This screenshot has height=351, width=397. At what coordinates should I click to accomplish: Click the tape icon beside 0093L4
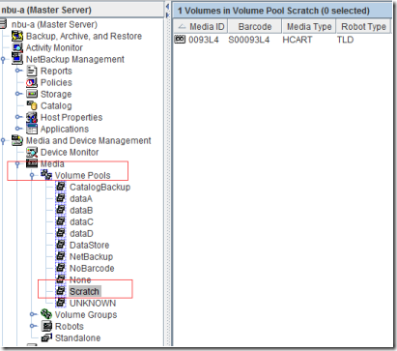tap(180, 40)
